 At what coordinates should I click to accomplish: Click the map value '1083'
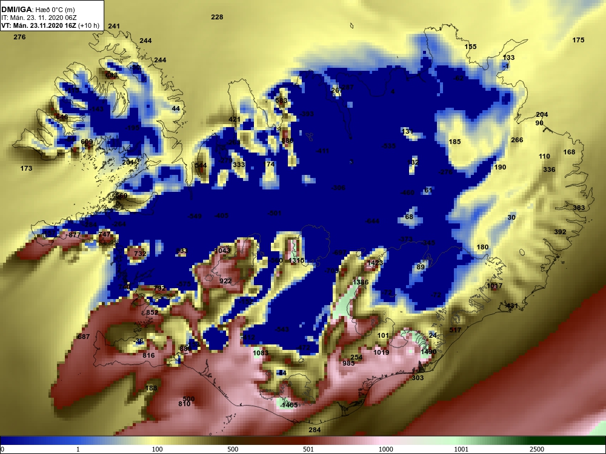tap(261, 353)
